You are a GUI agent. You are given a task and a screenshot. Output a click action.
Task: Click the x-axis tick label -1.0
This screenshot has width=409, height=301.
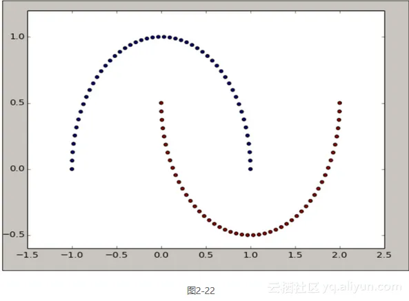click(x=72, y=255)
